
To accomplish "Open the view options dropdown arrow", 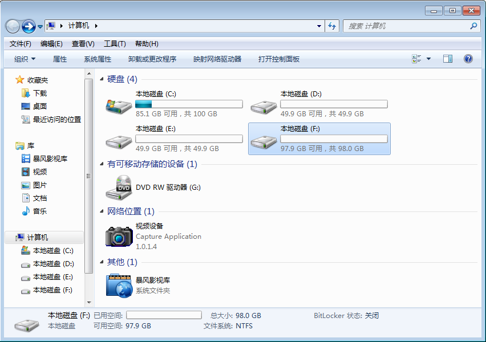I will pos(428,59).
